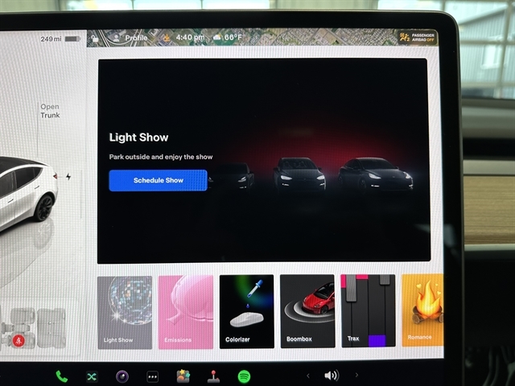
Task: Tap the Schedule Show button
Action: 158,180
